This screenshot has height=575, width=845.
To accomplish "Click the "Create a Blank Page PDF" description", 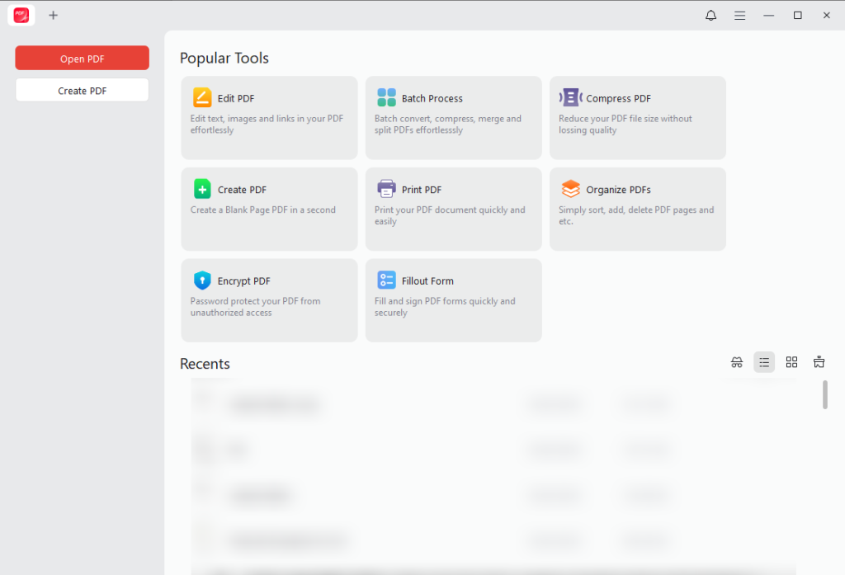I will click(263, 210).
